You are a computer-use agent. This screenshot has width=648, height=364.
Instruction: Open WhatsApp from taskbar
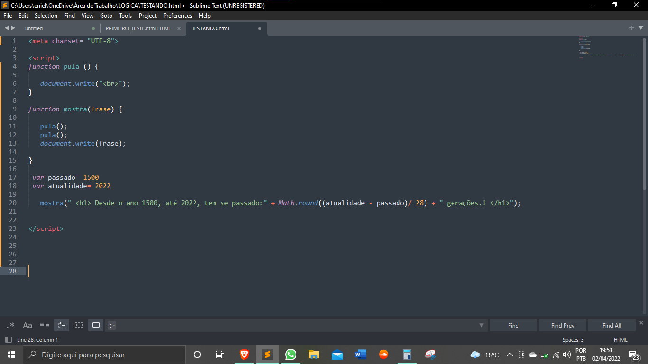[x=291, y=355]
